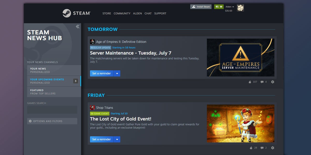Open the COMMUNITY menu
The width and height of the screenshot is (311, 155).
point(122,13)
